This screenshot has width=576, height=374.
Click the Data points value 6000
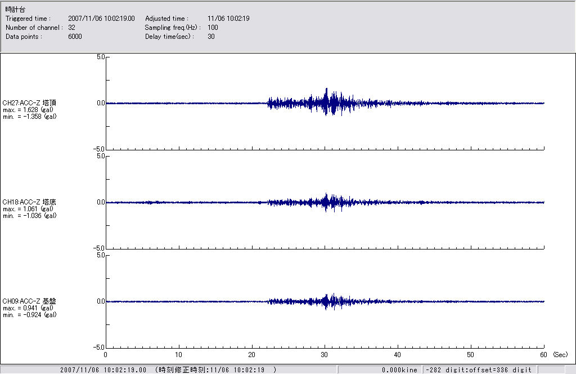tap(75, 37)
